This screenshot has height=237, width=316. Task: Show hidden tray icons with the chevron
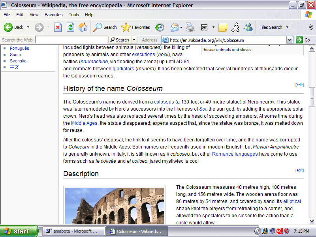(258, 231)
